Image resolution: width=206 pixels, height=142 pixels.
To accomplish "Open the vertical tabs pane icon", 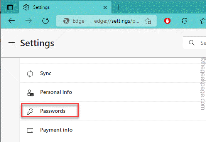I will [x=10, y=7].
